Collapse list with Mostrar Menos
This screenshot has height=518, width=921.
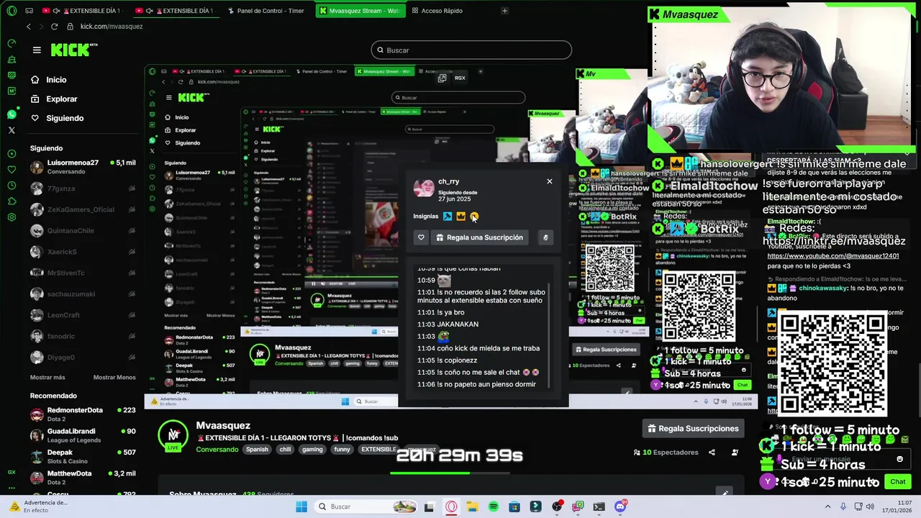tap(114, 377)
